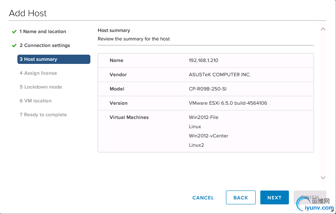Click the disabled FINISH button
The width and height of the screenshot is (336, 214).
point(310,197)
